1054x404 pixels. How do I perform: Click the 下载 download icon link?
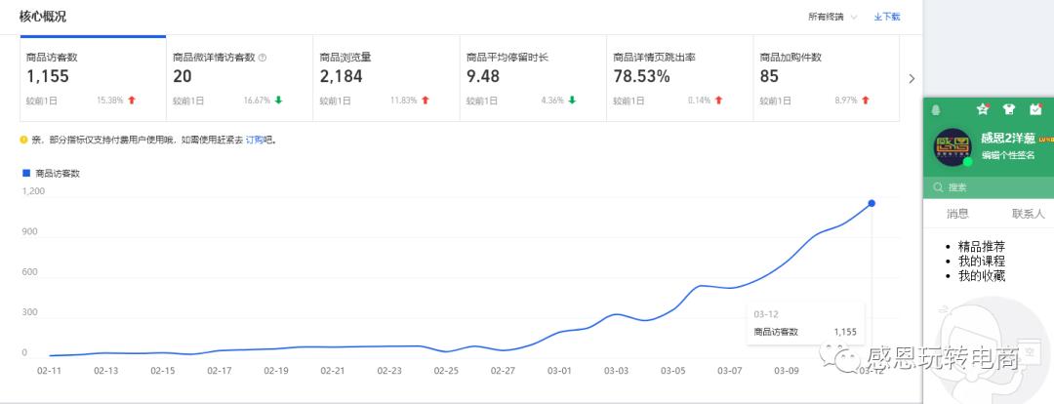pos(886,17)
